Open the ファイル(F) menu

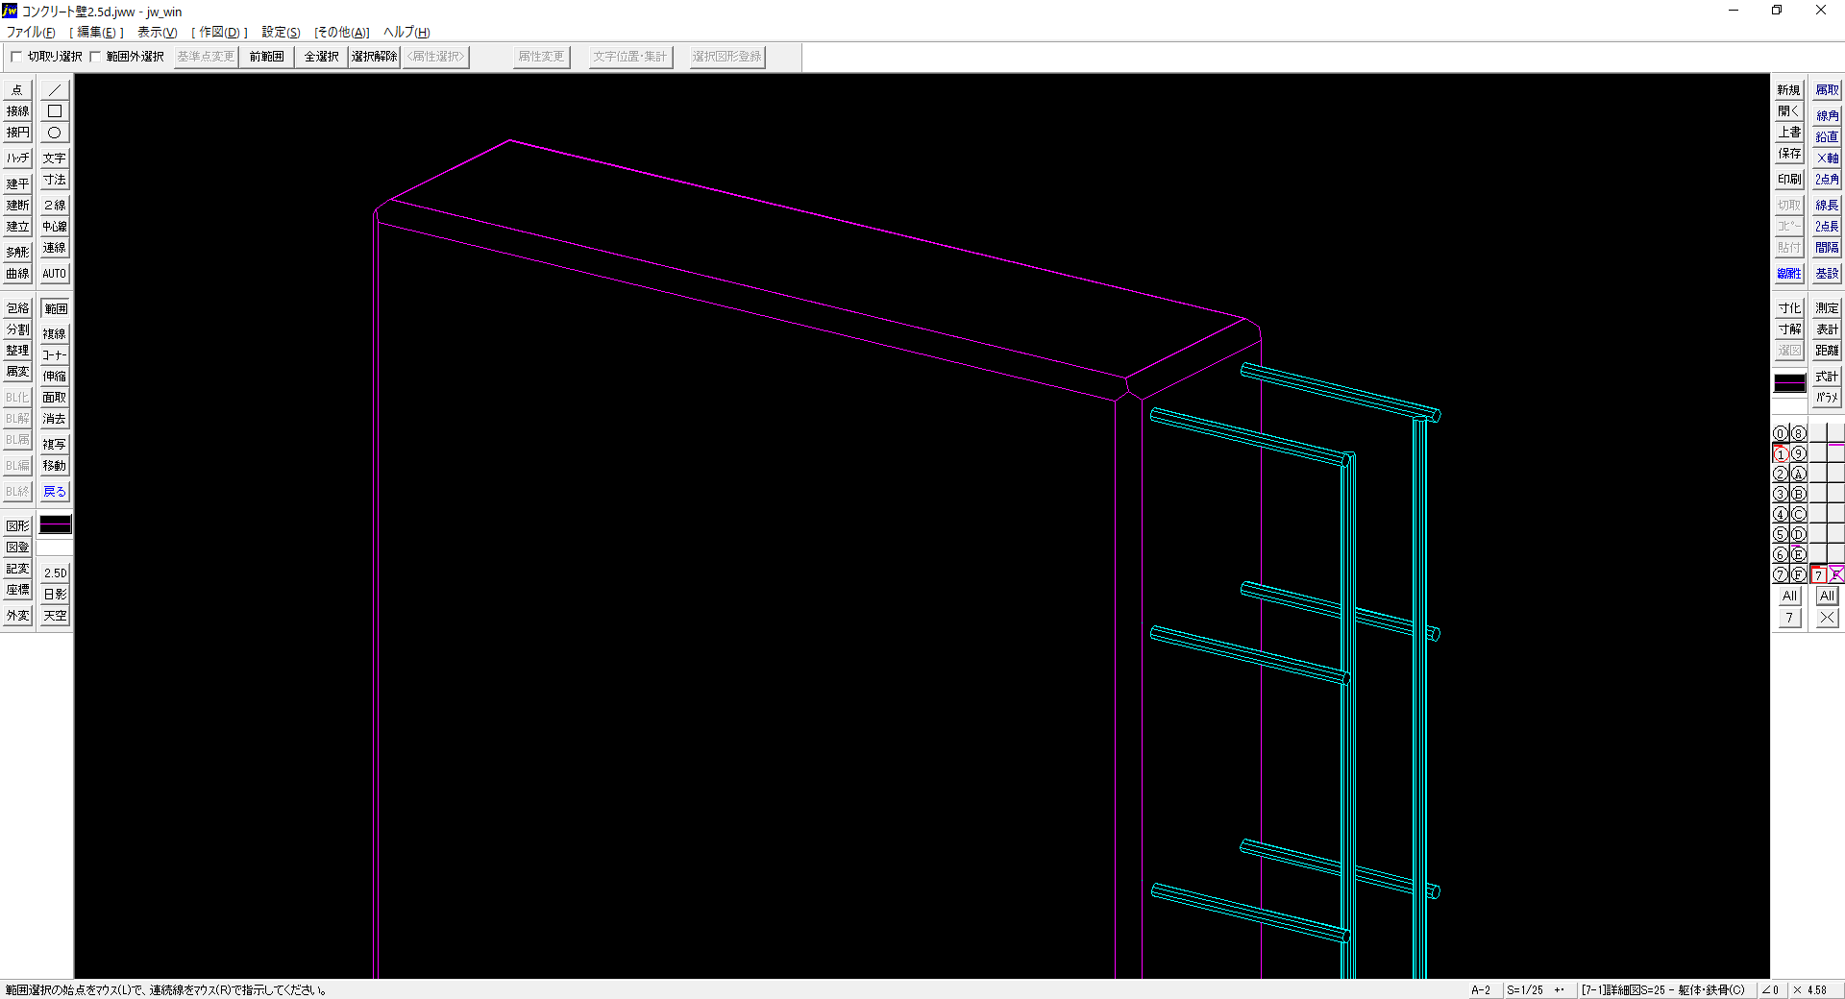click(31, 32)
